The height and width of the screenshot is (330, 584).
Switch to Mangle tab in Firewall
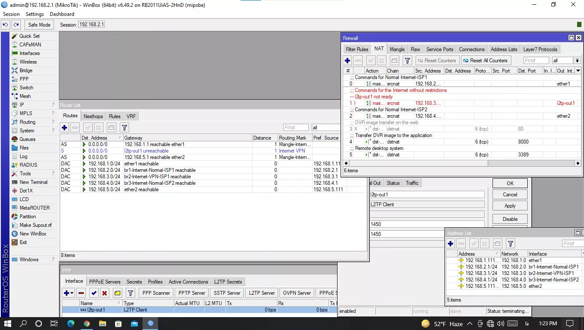coord(397,49)
